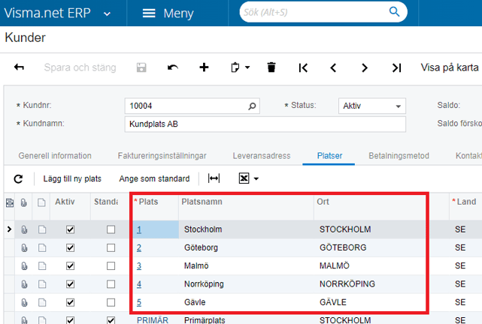Open plats link 5 for Gävle

click(x=139, y=302)
